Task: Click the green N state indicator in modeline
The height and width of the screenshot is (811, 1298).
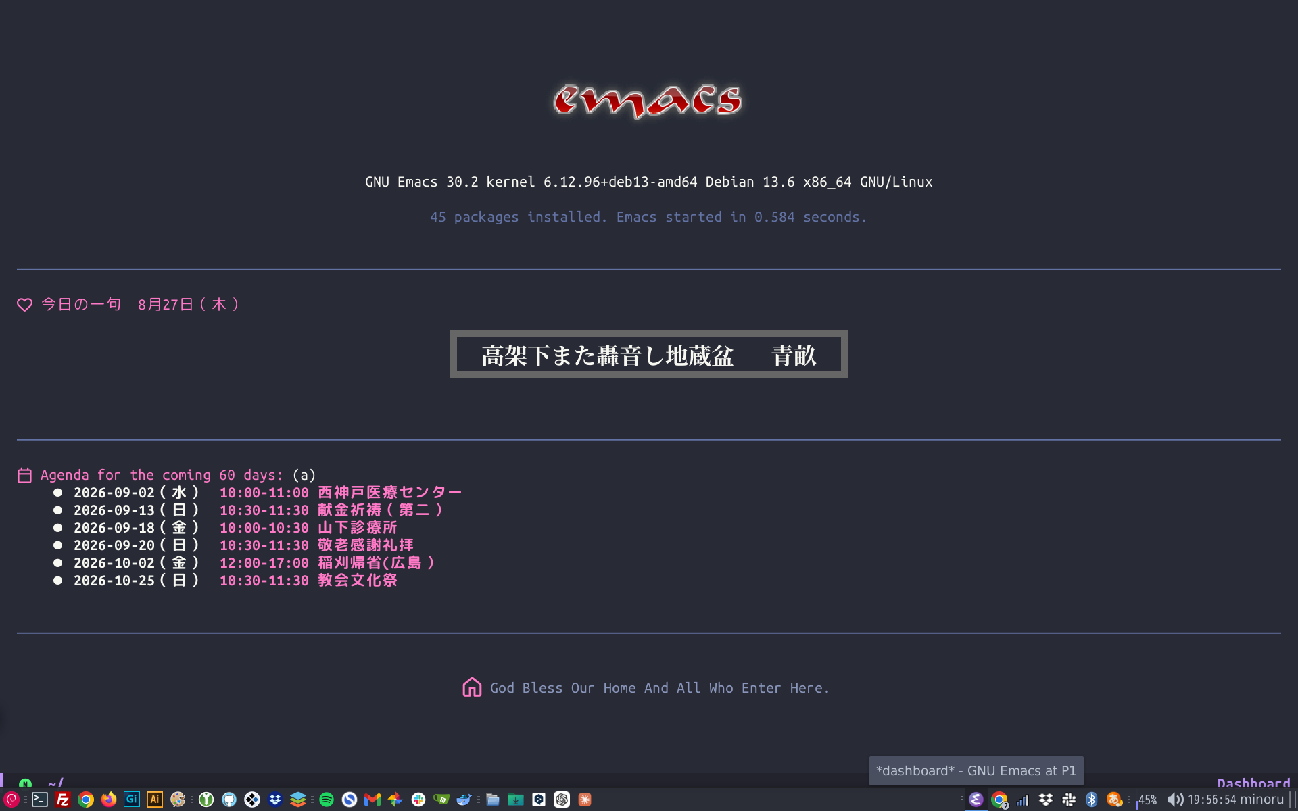Action: [25, 783]
